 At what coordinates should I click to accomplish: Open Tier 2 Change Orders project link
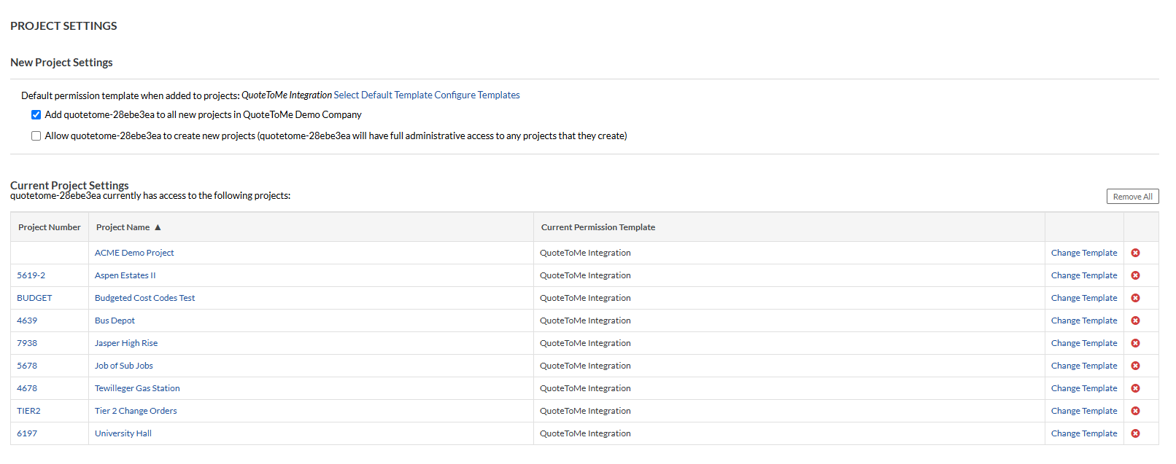pos(136,411)
